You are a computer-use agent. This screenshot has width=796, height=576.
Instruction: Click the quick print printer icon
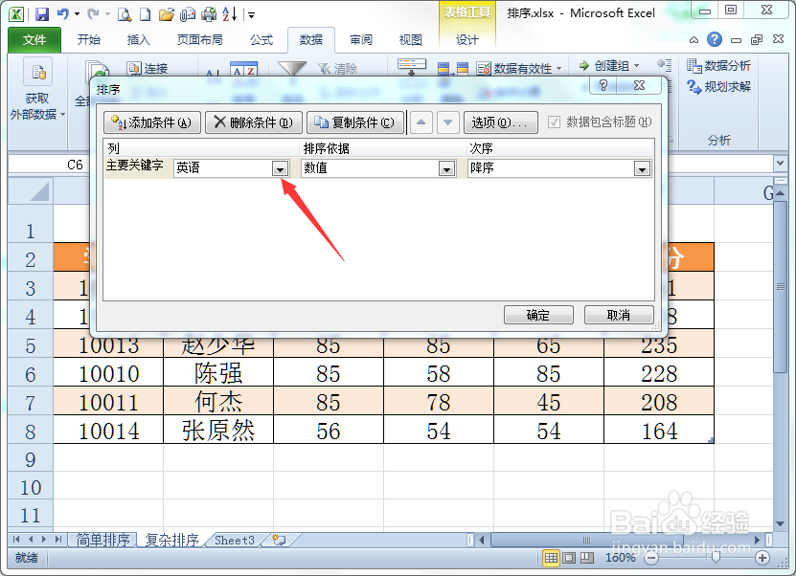209,14
